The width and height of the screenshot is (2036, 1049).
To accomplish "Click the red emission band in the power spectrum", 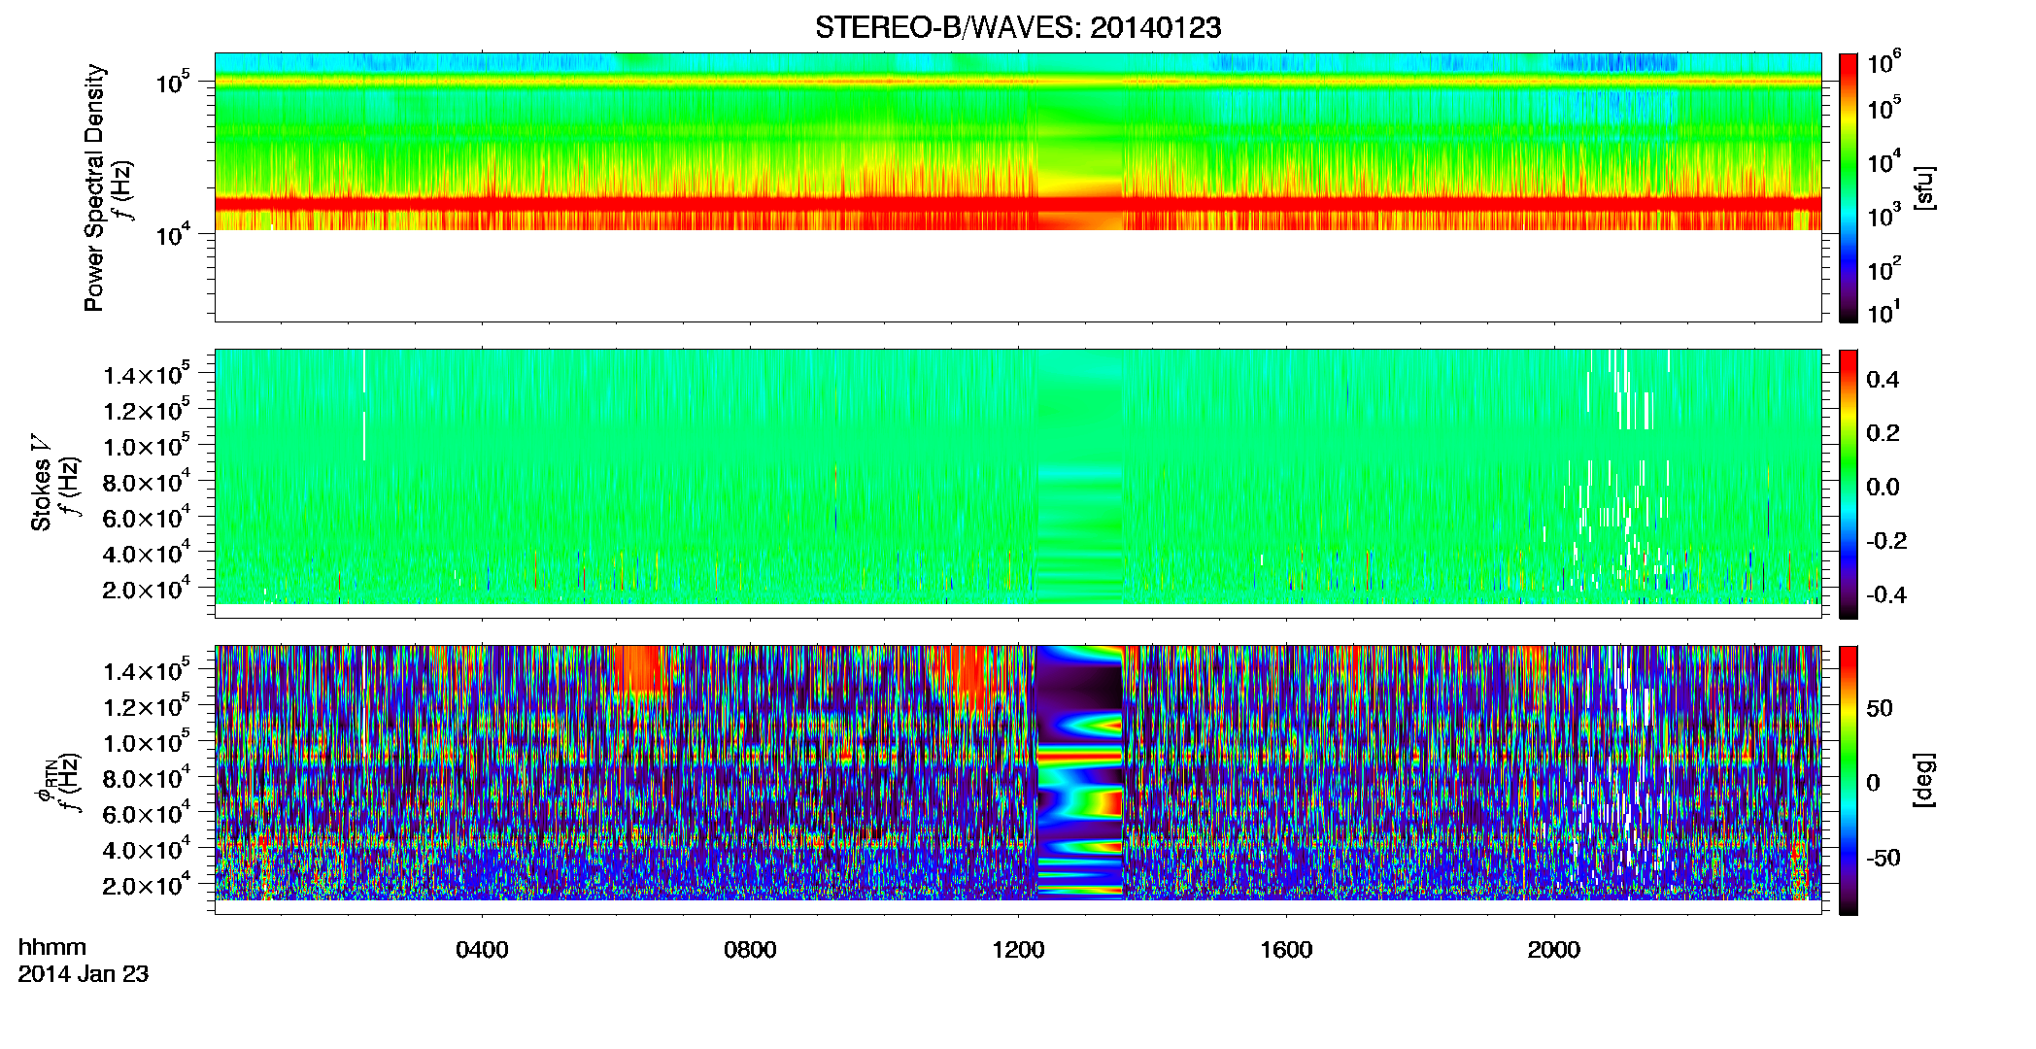I will click(x=1018, y=204).
